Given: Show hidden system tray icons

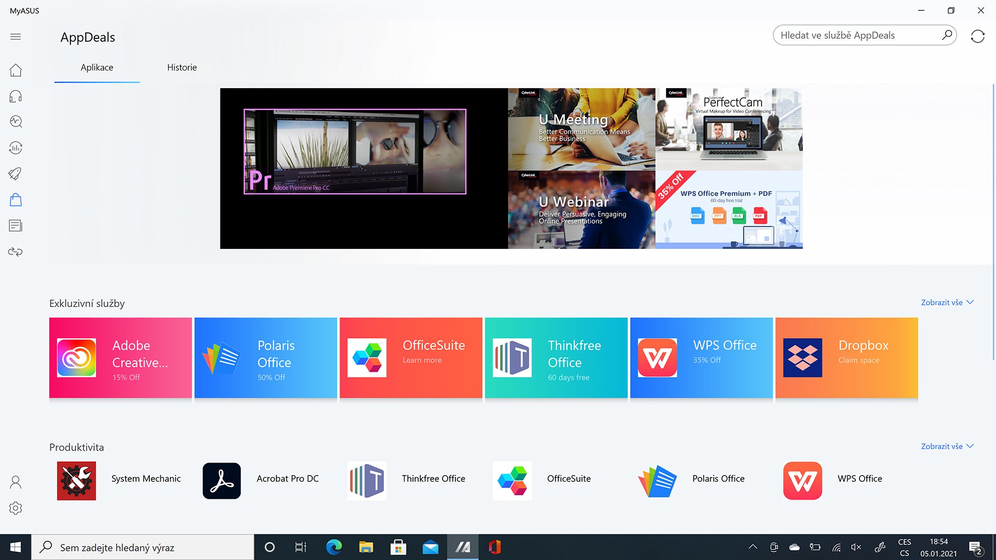Looking at the screenshot, I should pos(753,547).
